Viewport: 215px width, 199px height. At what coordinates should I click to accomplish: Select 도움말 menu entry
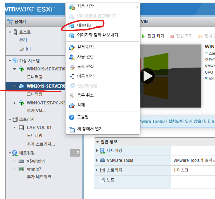(x=103, y=117)
